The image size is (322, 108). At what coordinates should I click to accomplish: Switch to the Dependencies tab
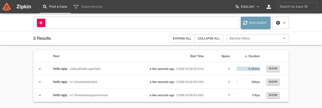click(x=88, y=6)
